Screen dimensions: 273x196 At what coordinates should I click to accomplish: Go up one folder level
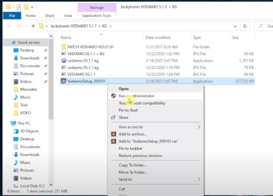point(33,26)
